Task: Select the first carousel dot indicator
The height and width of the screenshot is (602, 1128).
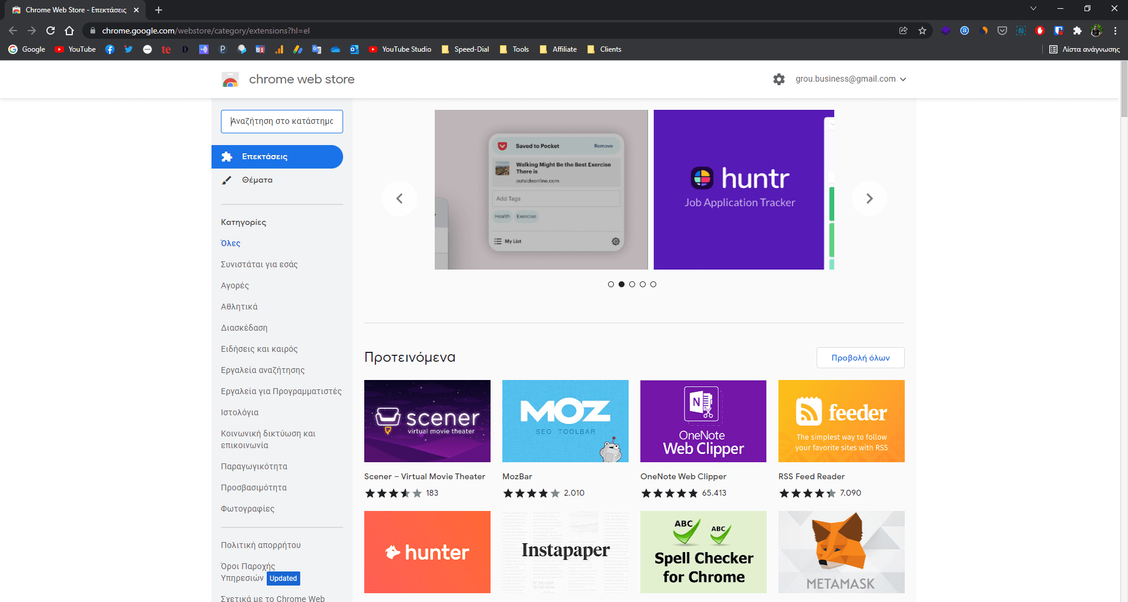Action: (611, 284)
